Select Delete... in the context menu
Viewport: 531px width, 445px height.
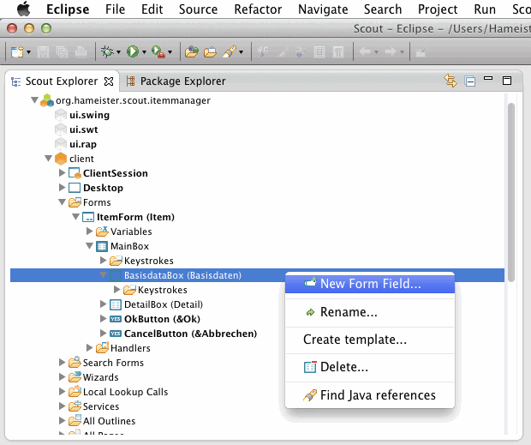pos(343,367)
